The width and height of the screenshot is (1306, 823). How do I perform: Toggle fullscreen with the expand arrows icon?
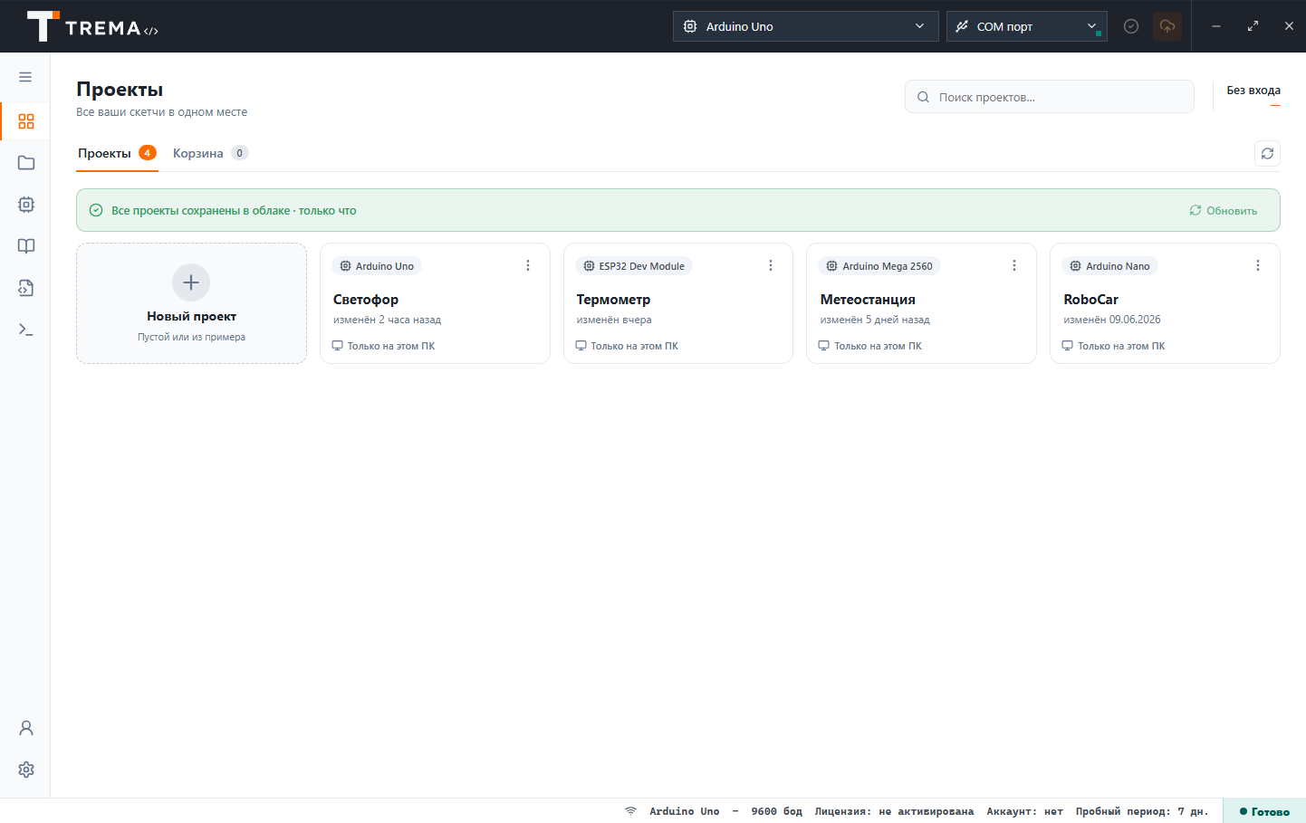pos(1253,26)
